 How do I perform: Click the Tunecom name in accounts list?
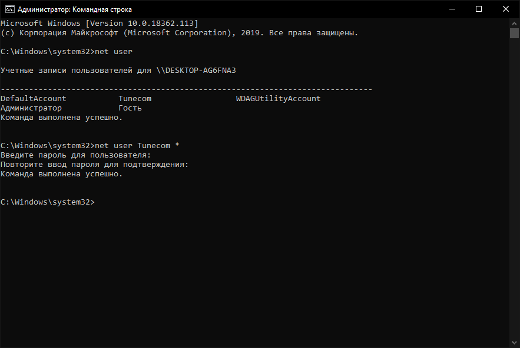[x=135, y=99]
